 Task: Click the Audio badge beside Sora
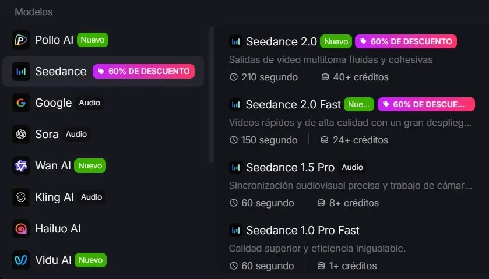[76, 135]
